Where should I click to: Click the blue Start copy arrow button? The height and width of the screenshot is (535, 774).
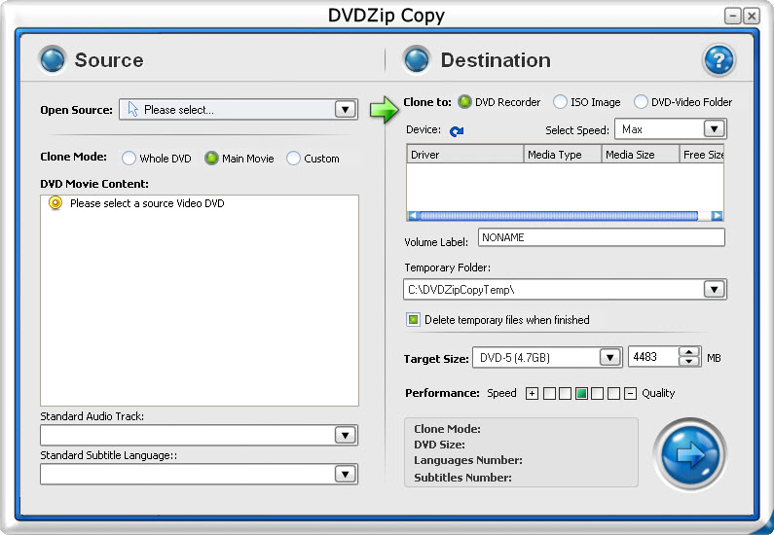(x=690, y=454)
